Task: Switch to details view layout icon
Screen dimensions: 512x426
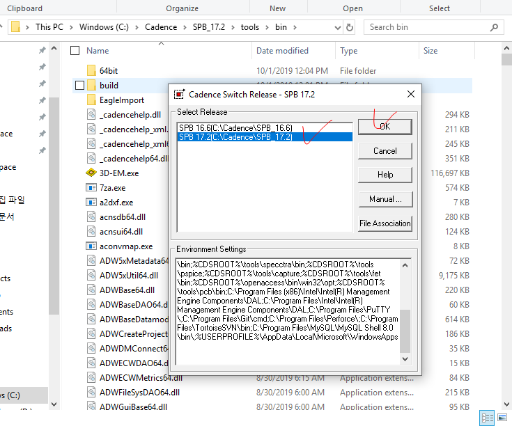Action: [487, 418]
